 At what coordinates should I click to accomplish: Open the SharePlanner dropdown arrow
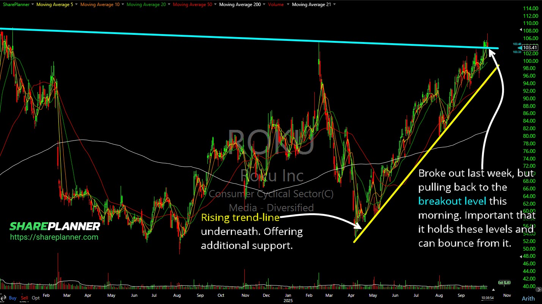(33, 5)
